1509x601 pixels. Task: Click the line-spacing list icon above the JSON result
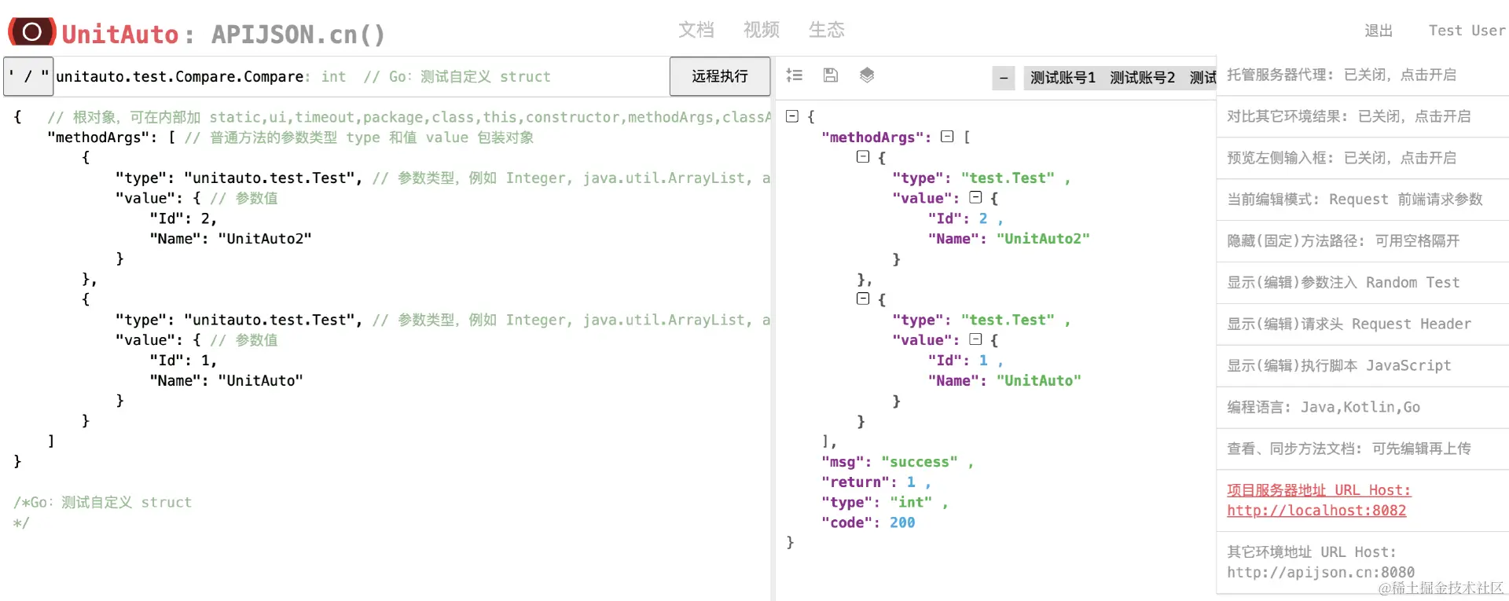coord(795,75)
